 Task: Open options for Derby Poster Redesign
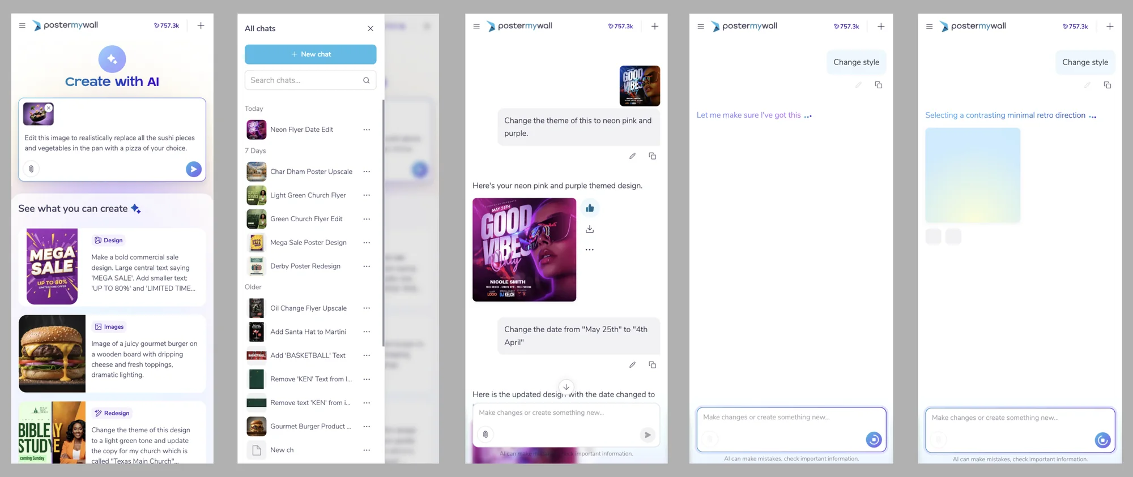point(367,266)
